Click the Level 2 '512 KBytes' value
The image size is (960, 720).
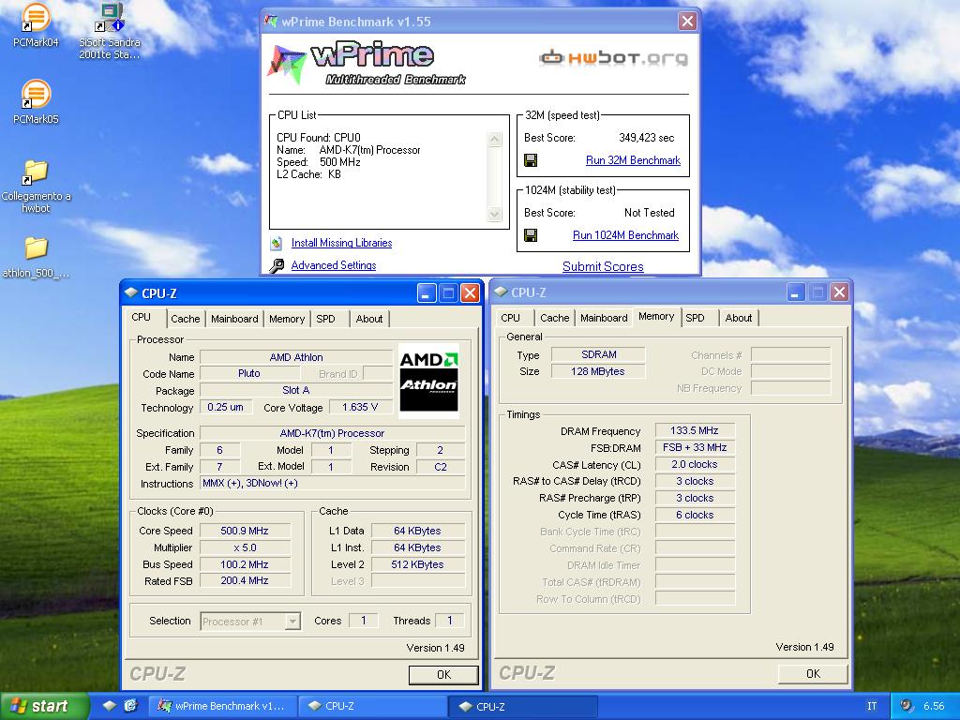[x=417, y=564]
